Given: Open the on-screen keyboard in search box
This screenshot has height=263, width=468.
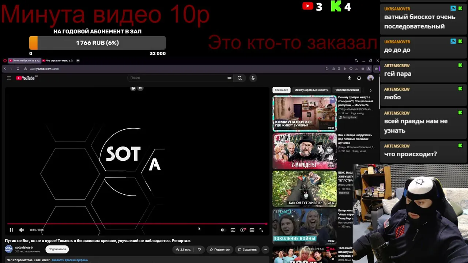Looking at the screenshot, I should [x=229, y=78].
